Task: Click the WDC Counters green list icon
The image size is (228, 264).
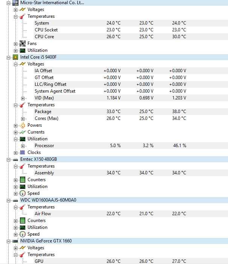Action: [23, 221]
